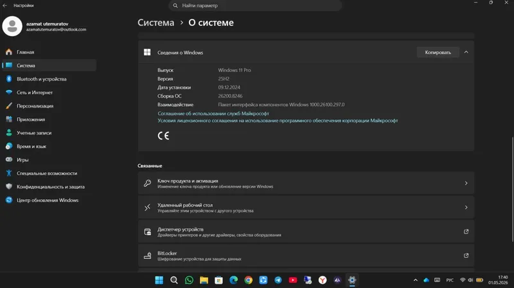This screenshot has height=288, width=514.
Task: Click the BitLocker lock icon
Action: point(147,255)
